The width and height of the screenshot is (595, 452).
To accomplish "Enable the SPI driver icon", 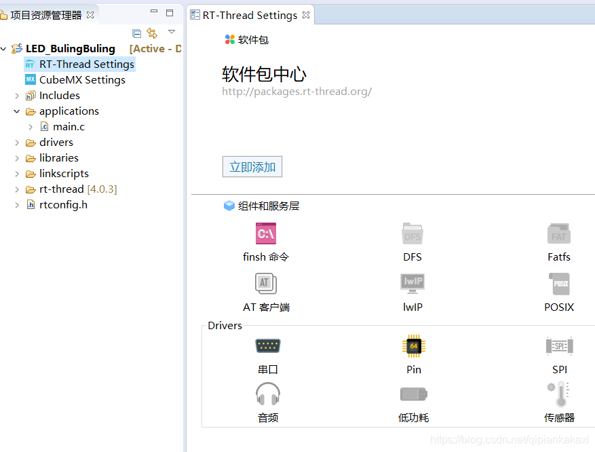I will coord(559,345).
